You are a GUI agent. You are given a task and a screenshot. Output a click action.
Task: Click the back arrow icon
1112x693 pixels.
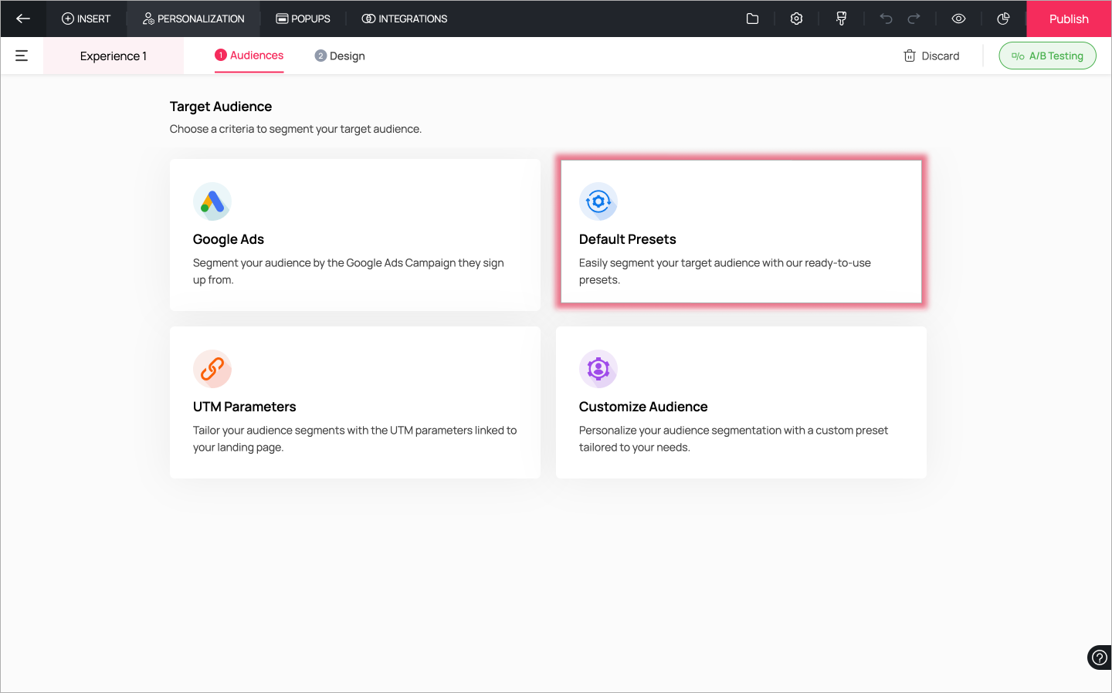pos(23,19)
